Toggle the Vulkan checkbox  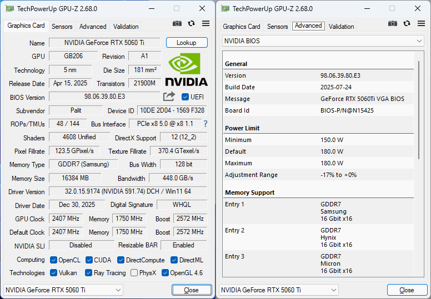(x=54, y=273)
